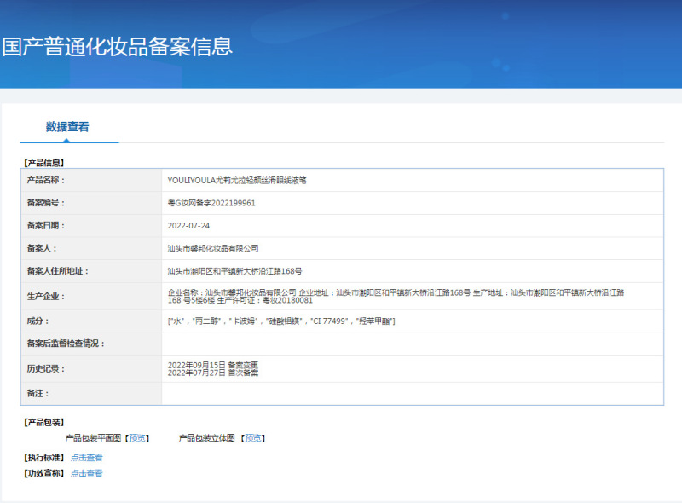Viewport: 682px width, 503px height.
Task: Select the 数据查看 tab
Action: coord(67,127)
